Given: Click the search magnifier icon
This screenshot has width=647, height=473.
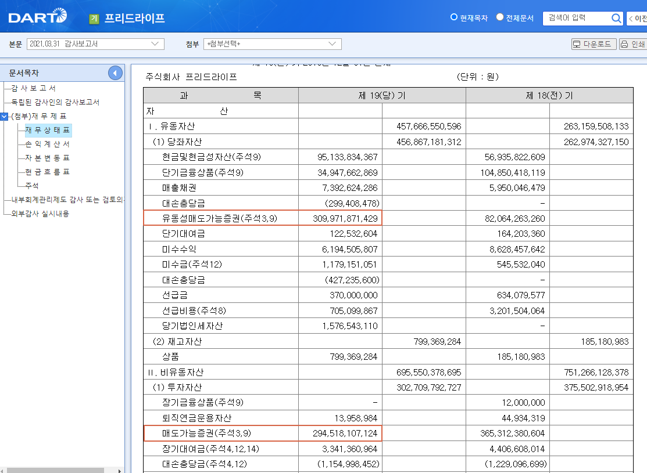Looking at the screenshot, I should (616, 18).
